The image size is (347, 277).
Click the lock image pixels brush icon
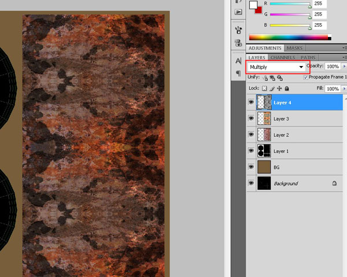coord(271,89)
